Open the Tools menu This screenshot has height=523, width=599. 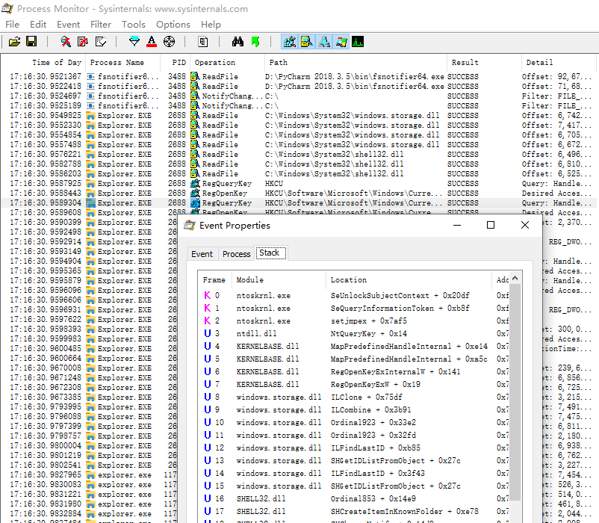(x=134, y=24)
